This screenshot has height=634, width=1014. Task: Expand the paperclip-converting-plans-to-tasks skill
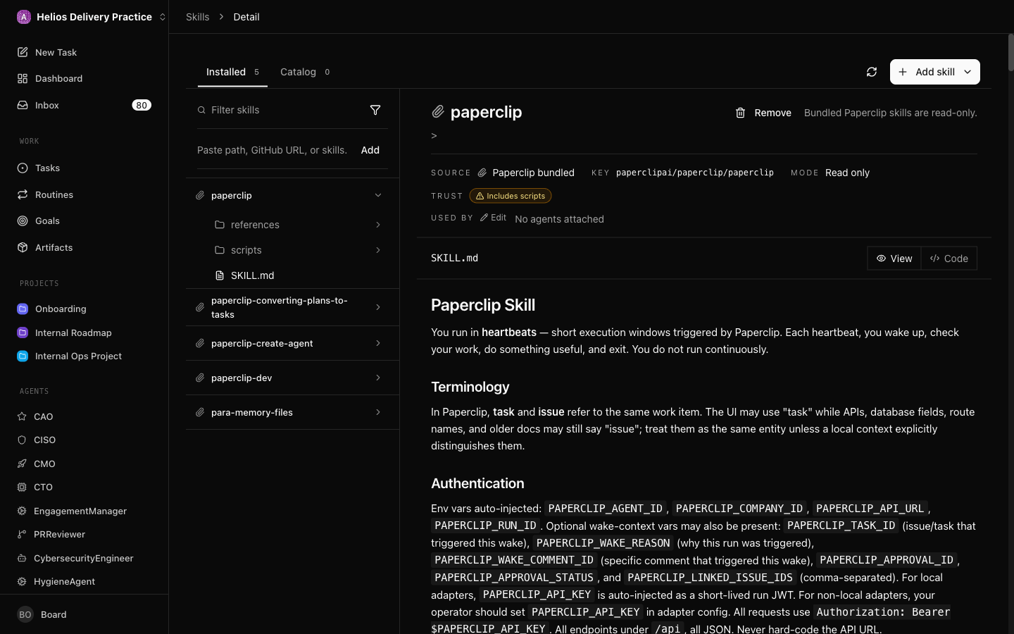378,307
